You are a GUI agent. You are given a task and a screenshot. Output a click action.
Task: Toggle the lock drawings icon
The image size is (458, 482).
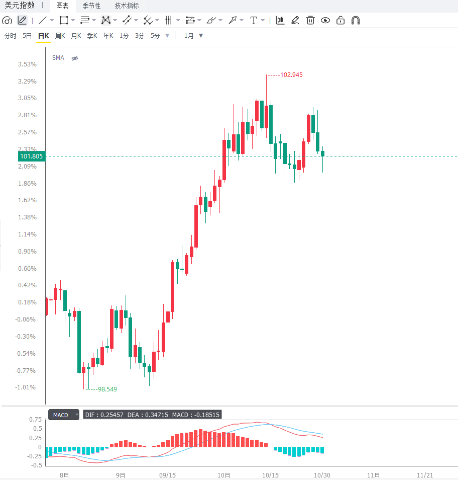tap(340, 21)
